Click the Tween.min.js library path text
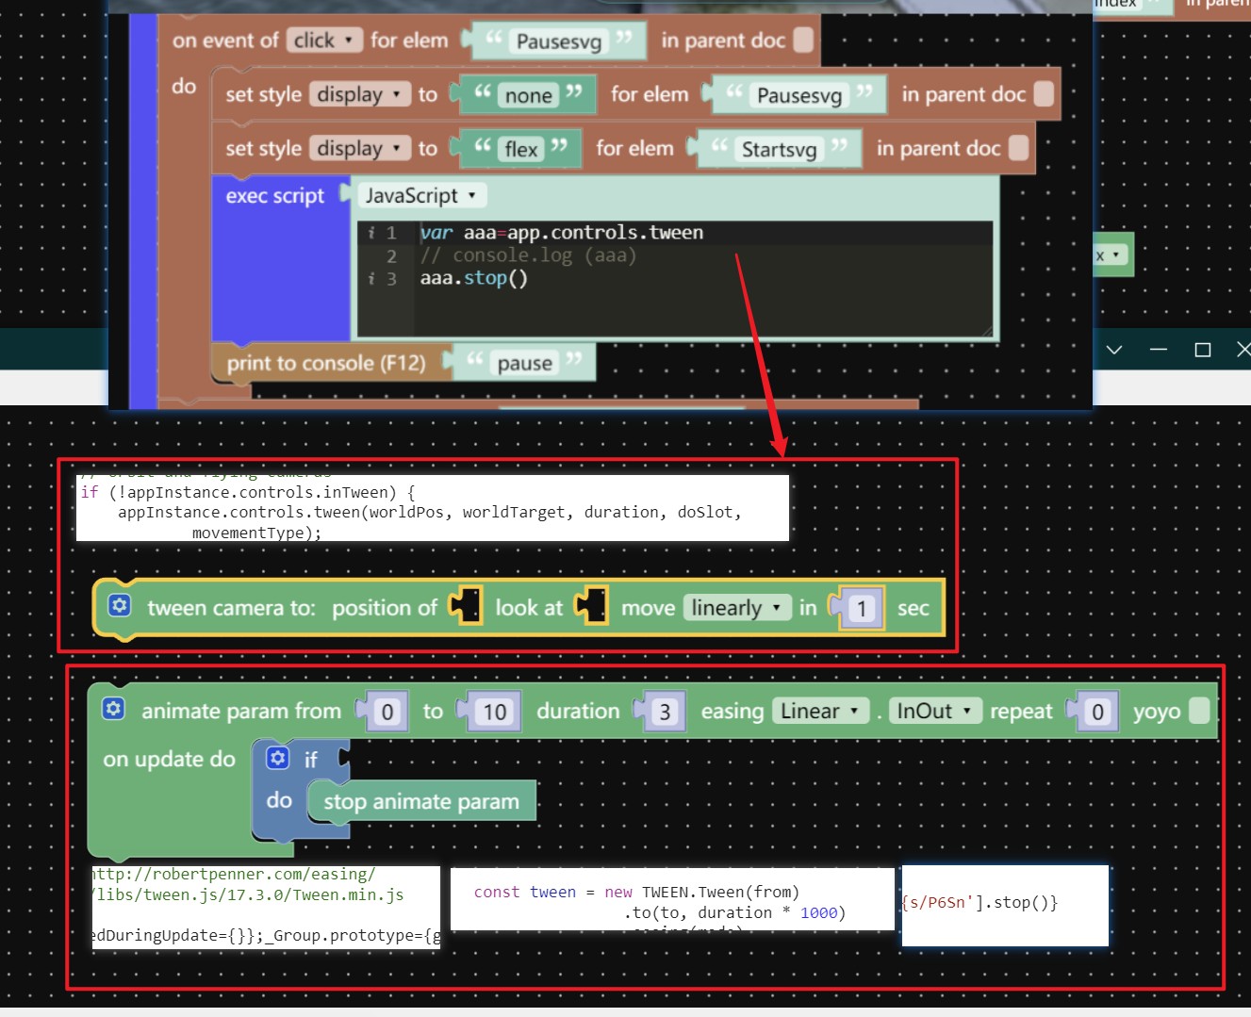 [x=250, y=894]
